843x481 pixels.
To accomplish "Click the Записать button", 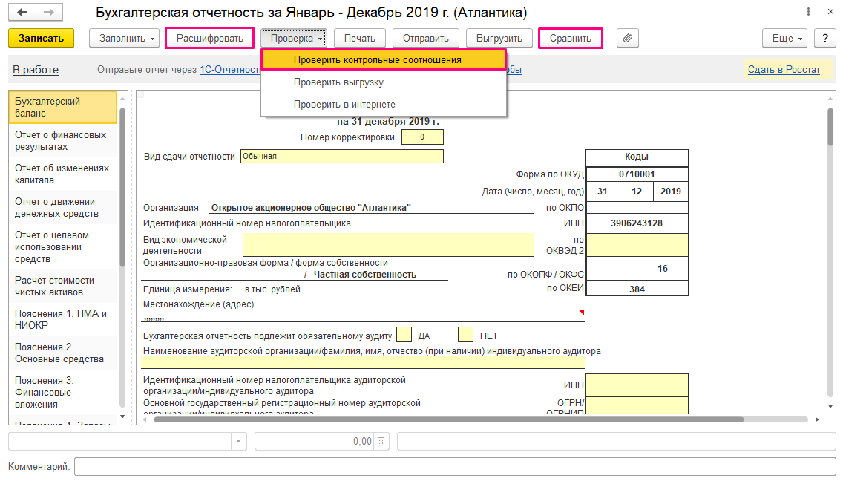I will tap(41, 38).
